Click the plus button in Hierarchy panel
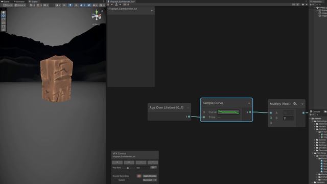This screenshot has width=327, height=184. tap(311, 5)
